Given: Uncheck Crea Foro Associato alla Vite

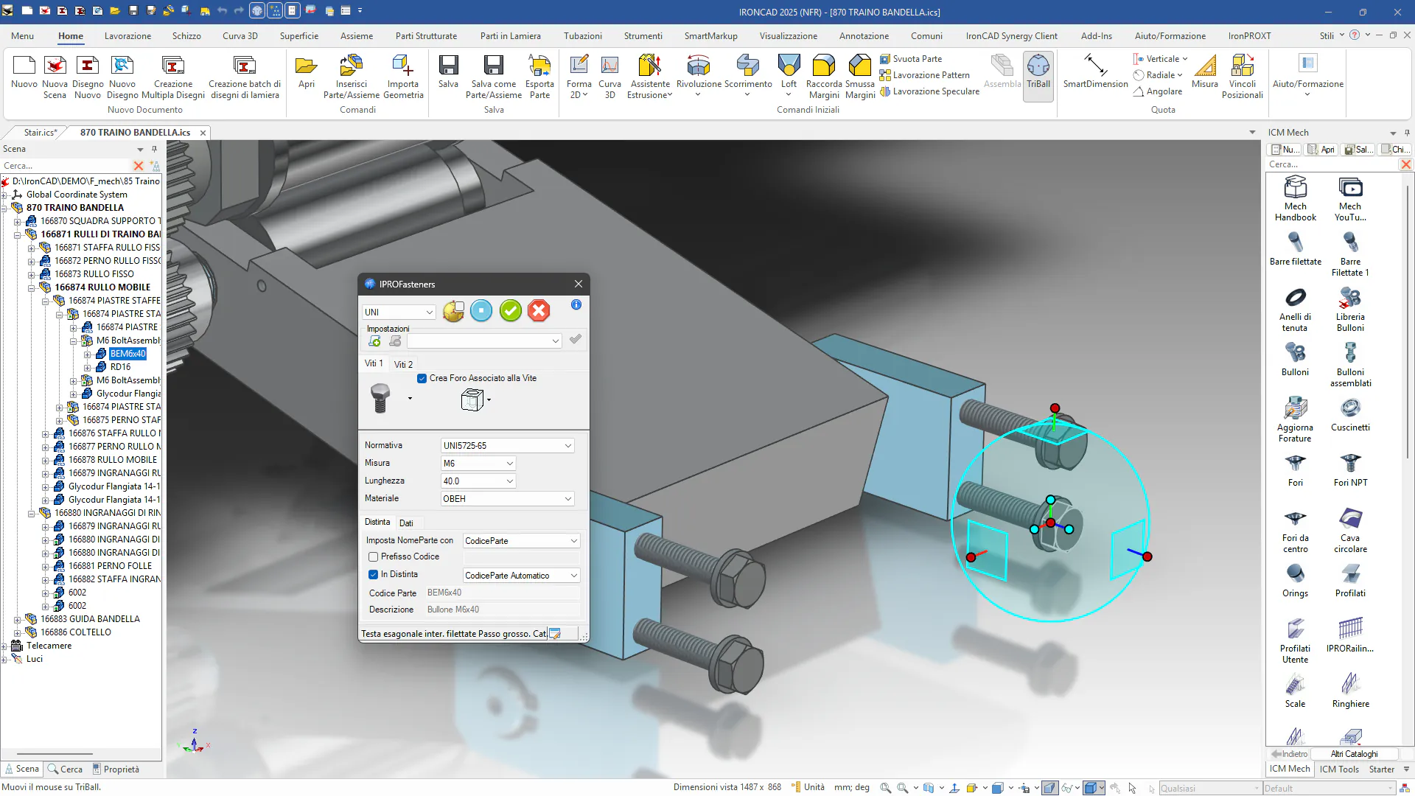Looking at the screenshot, I should click(x=422, y=379).
